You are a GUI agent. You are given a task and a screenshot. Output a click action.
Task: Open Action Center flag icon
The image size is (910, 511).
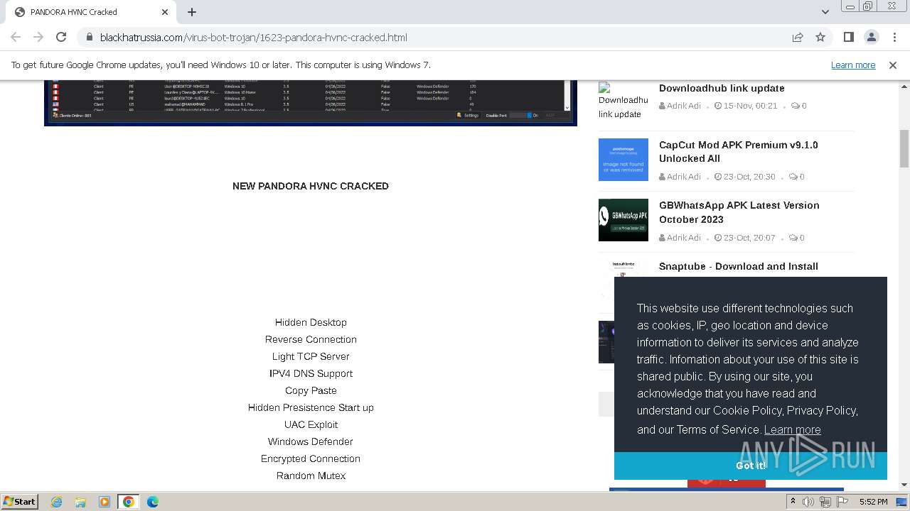842,502
